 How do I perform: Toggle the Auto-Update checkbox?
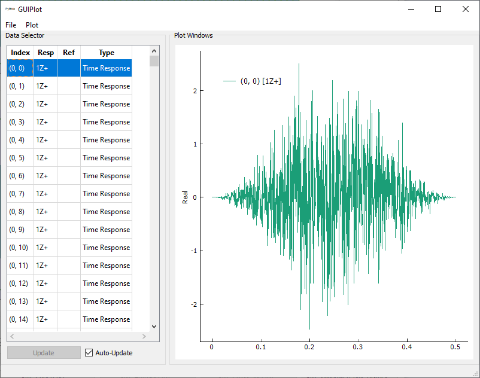89,353
